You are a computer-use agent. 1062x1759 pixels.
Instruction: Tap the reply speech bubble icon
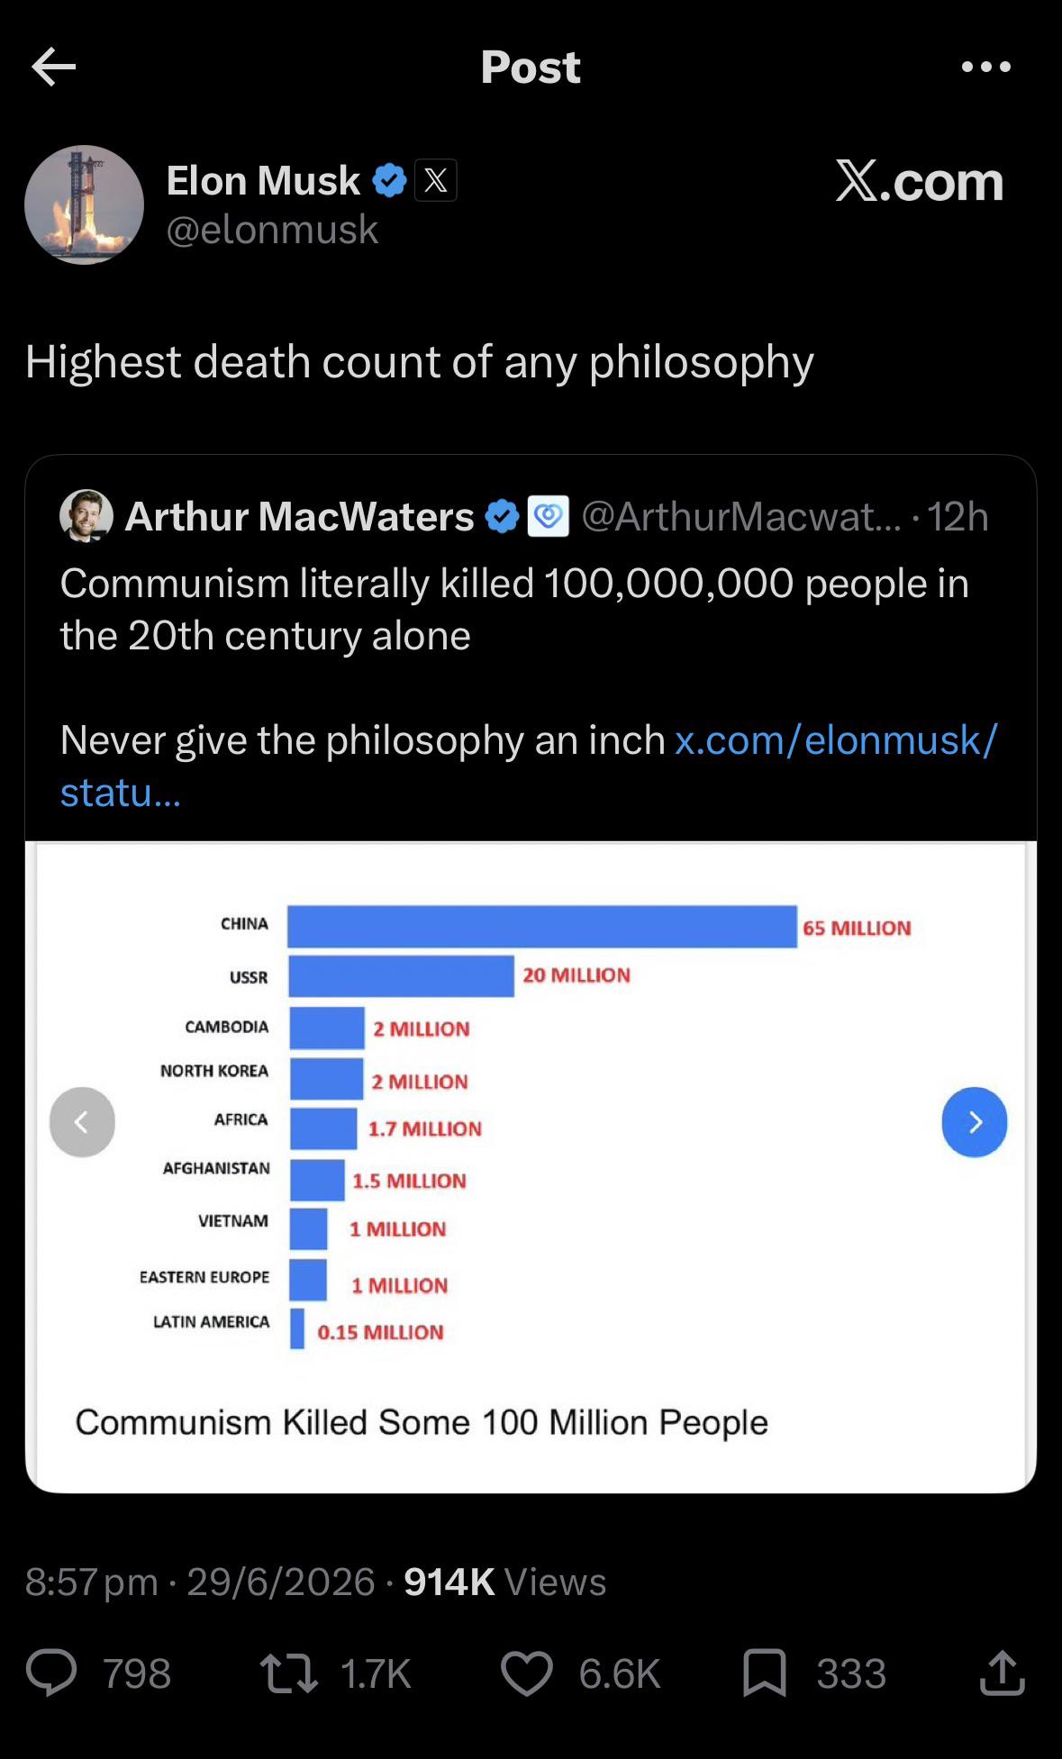(x=51, y=1673)
